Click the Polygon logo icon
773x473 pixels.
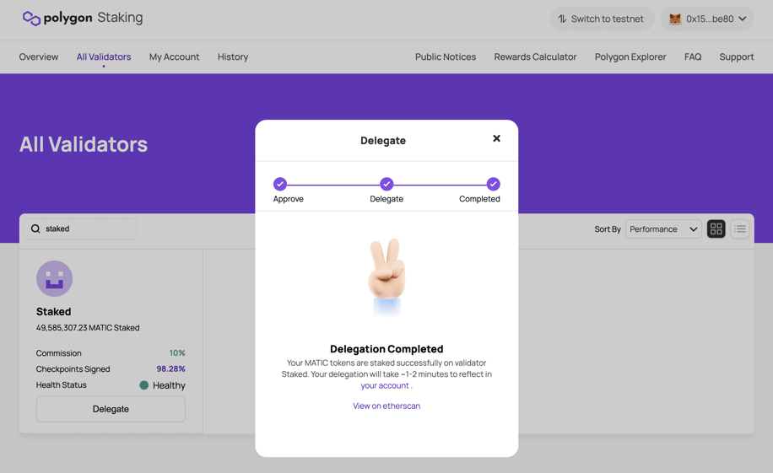pos(31,19)
